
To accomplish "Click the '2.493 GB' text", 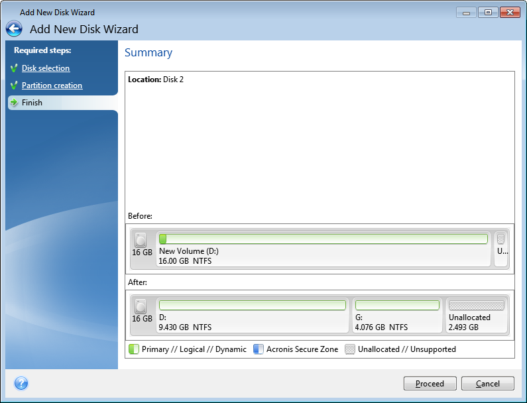I will coord(463,327).
